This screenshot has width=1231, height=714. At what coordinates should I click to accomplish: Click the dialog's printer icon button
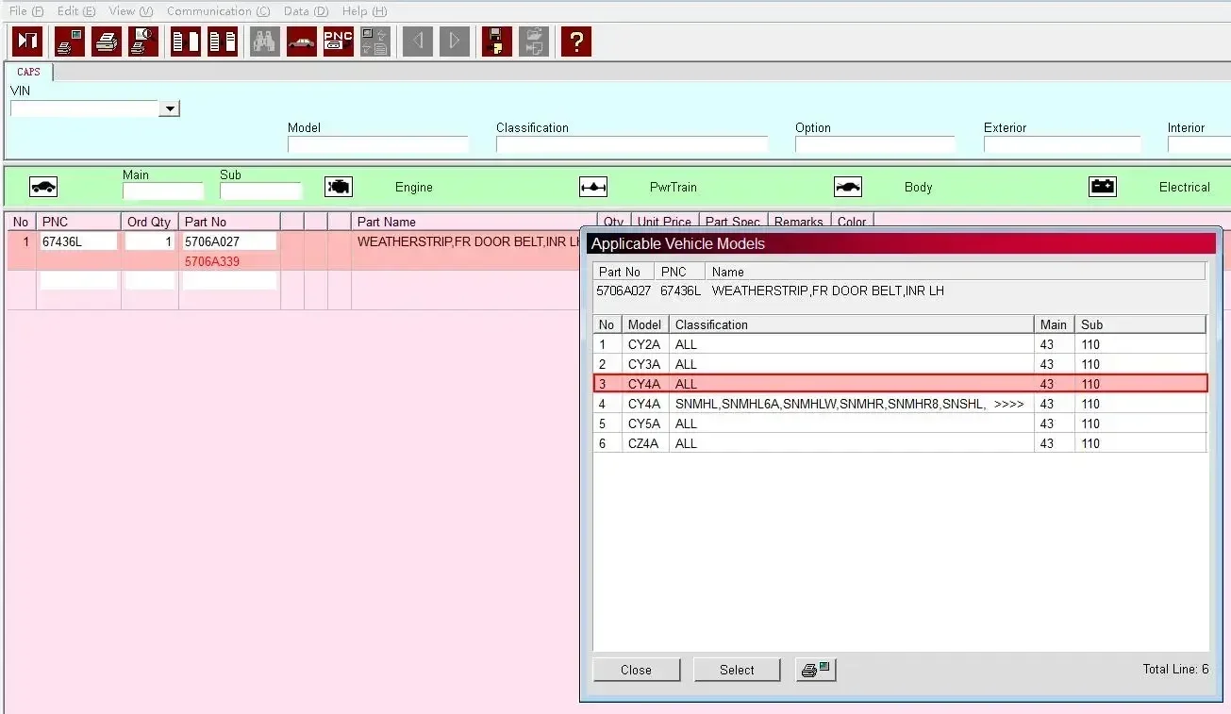pyautogui.click(x=816, y=670)
